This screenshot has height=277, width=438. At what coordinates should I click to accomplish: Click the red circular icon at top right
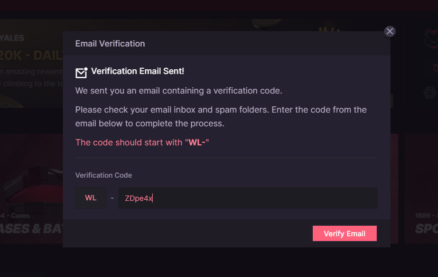point(431,38)
